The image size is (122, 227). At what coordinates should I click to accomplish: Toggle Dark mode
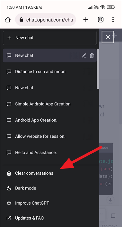tap(50, 188)
